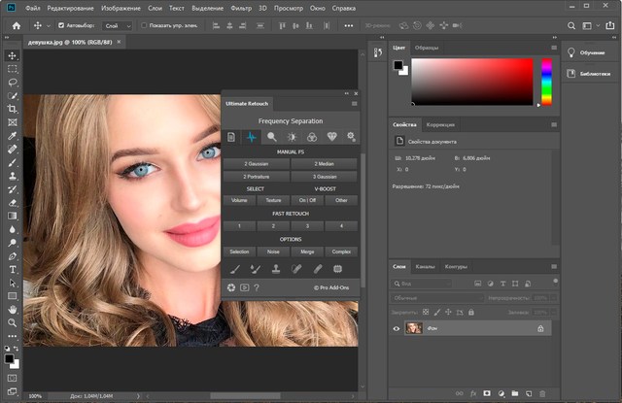Open the Слой auto-select dropdown
The image size is (622, 403).
(x=116, y=25)
